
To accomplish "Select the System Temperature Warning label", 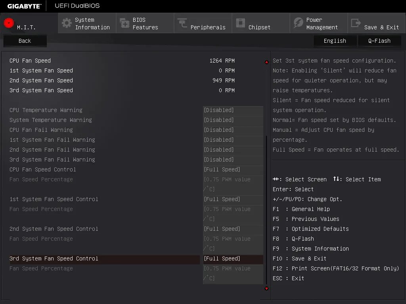I will pyautogui.click(x=51, y=120).
